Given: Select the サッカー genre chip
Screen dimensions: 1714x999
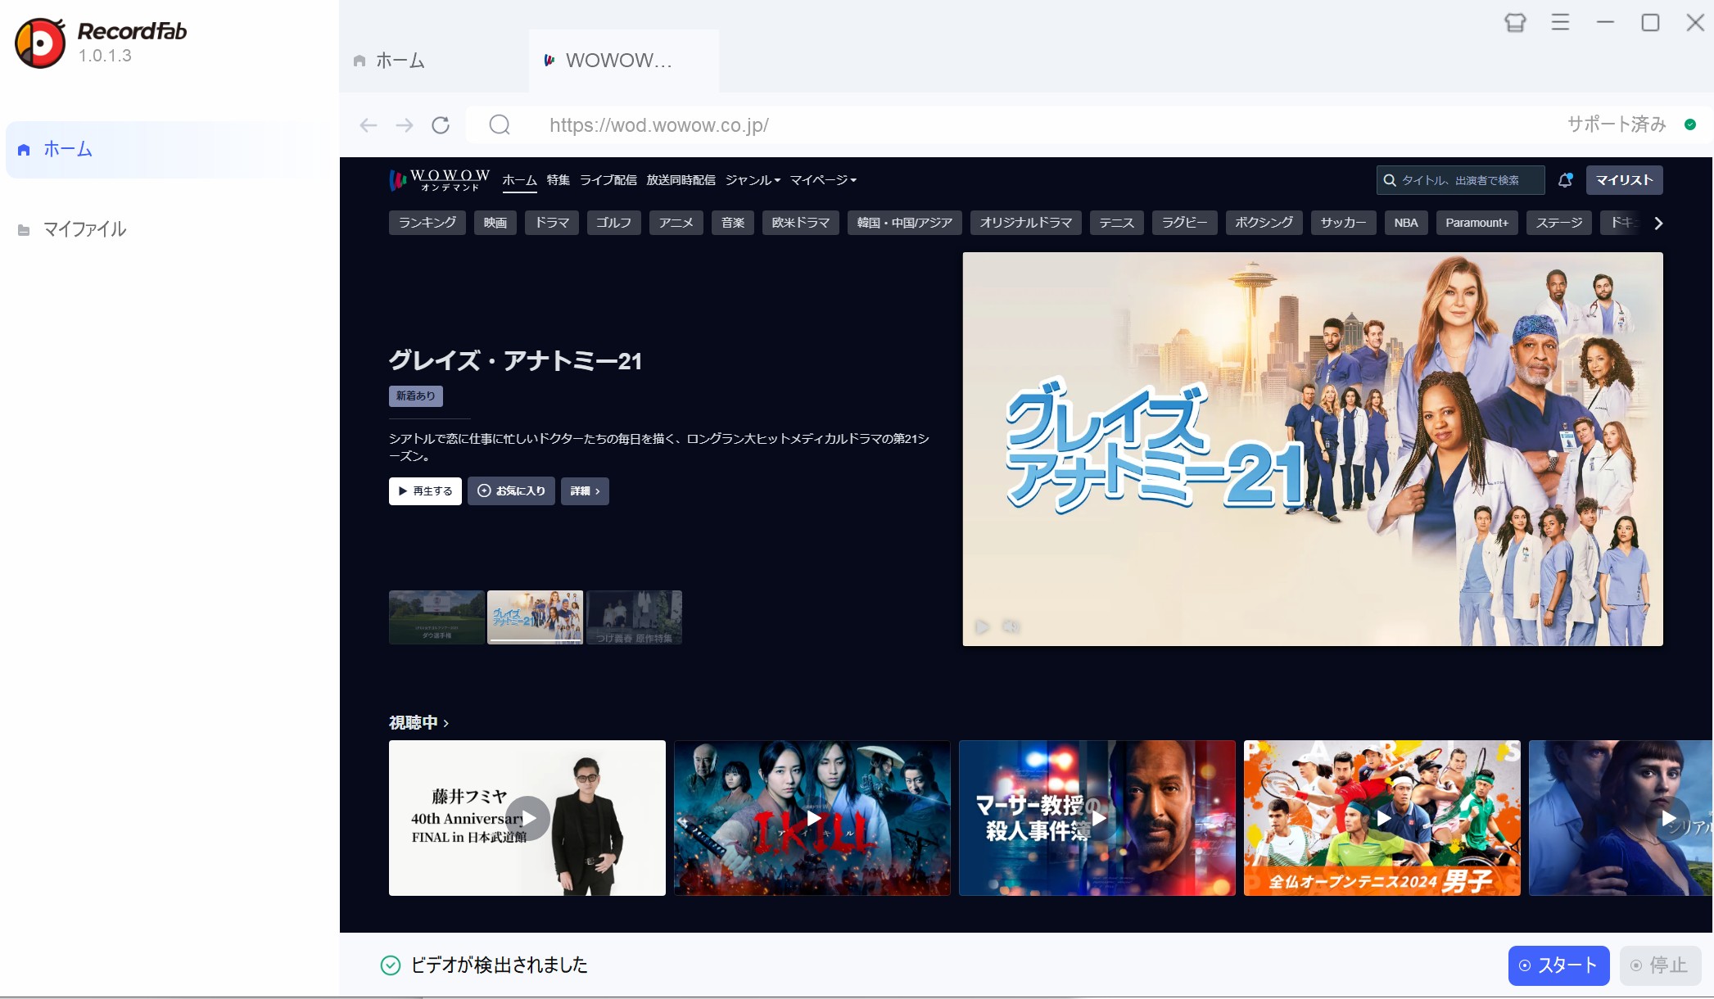Looking at the screenshot, I should pyautogui.click(x=1344, y=223).
